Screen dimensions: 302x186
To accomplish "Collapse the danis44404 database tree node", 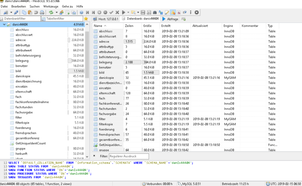I will click(x=4, y=24).
